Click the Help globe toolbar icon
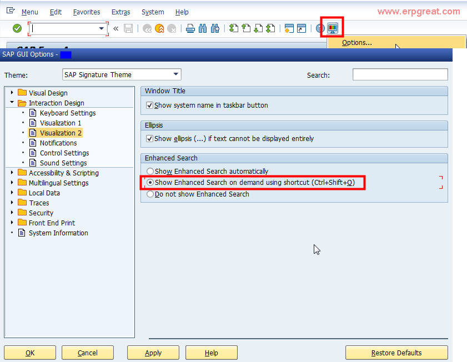Screen dimensions: 467x362 (x=320, y=28)
